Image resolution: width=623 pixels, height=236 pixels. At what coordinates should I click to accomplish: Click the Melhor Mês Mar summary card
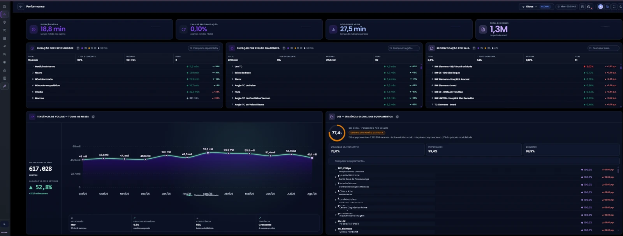100,223
